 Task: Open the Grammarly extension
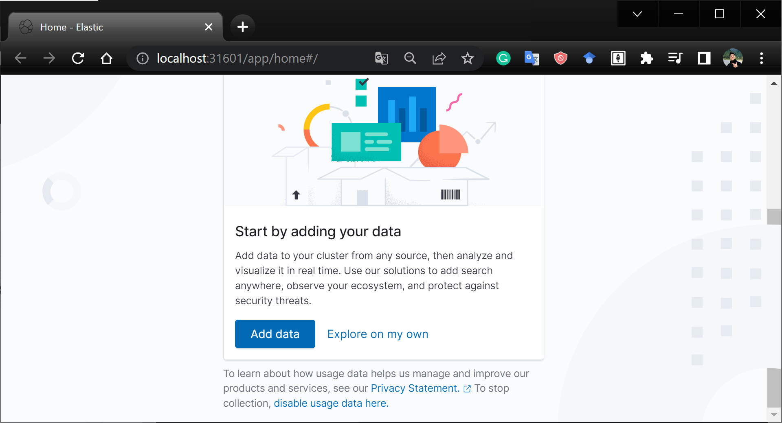pos(503,58)
